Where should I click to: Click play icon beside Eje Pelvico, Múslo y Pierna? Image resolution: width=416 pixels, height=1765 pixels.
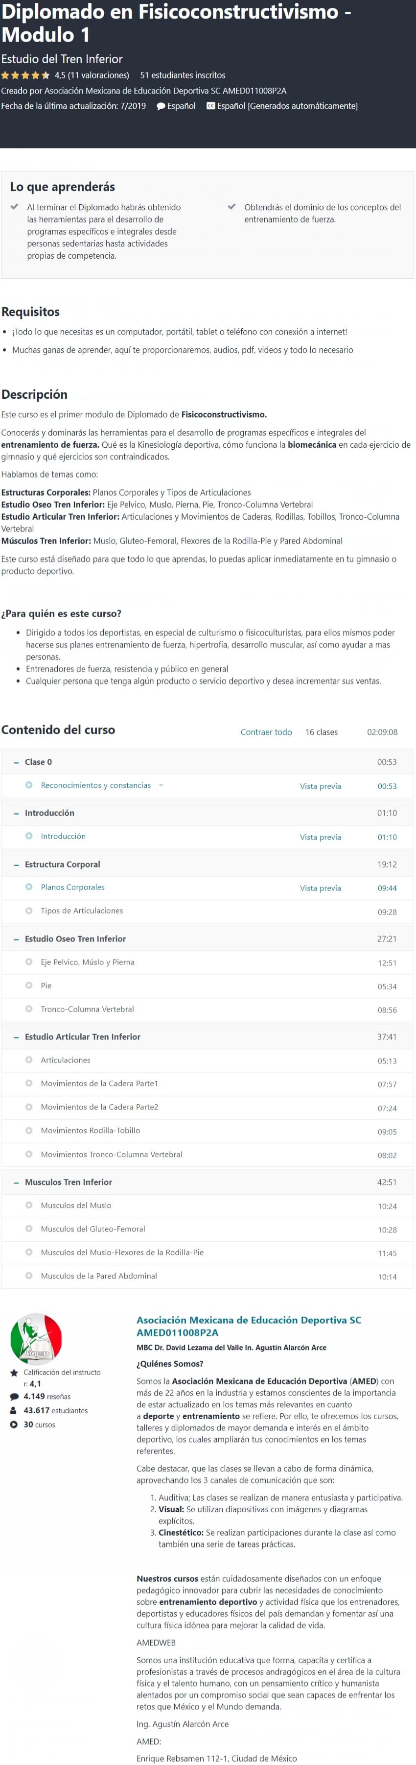click(29, 962)
